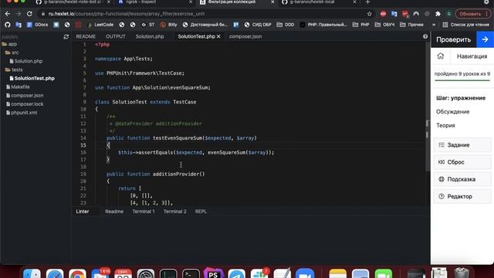
Task: Open the Навигация panel
Action: click(x=472, y=56)
